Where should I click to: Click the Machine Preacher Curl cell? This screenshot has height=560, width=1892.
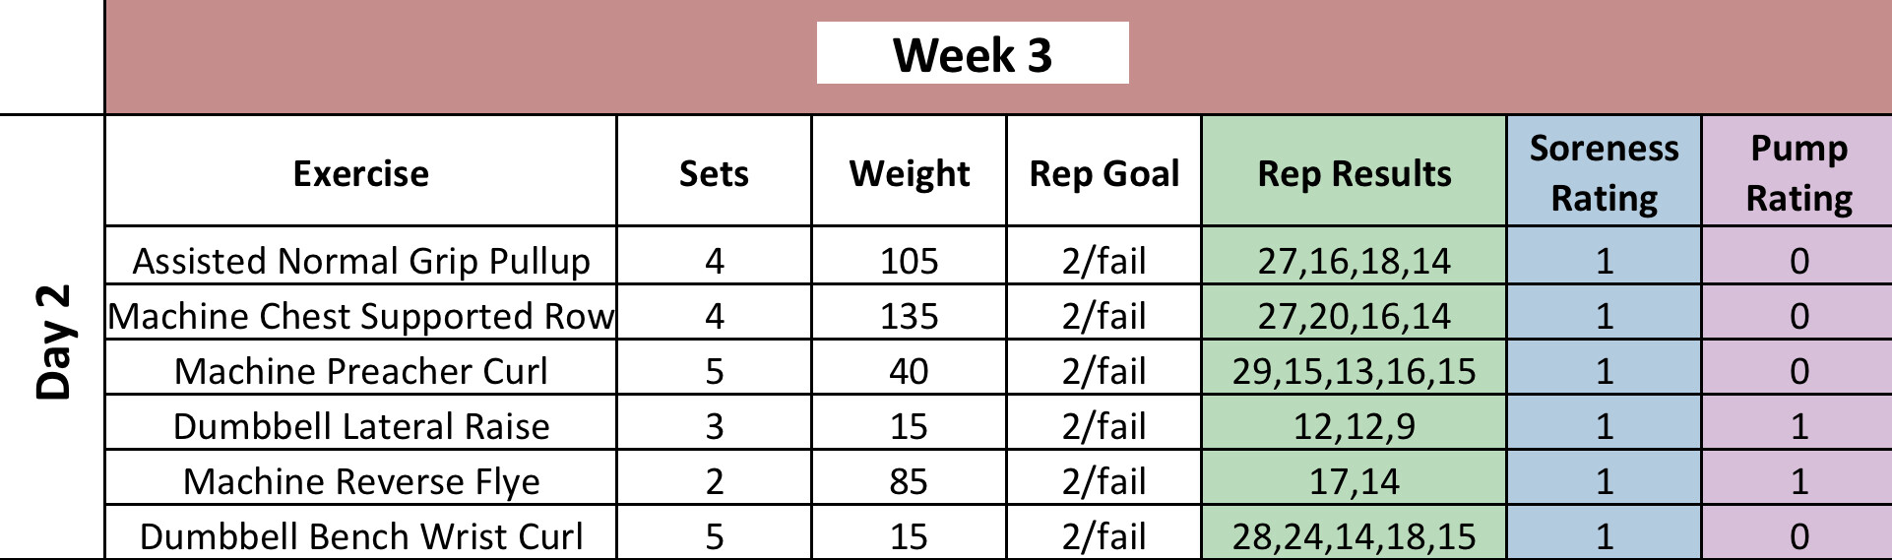(x=360, y=370)
